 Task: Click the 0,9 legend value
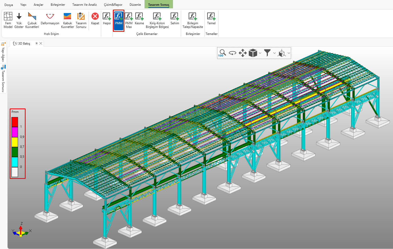click(x=22, y=137)
